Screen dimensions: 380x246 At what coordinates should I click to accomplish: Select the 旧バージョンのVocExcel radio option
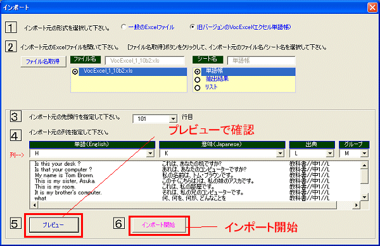193,27
